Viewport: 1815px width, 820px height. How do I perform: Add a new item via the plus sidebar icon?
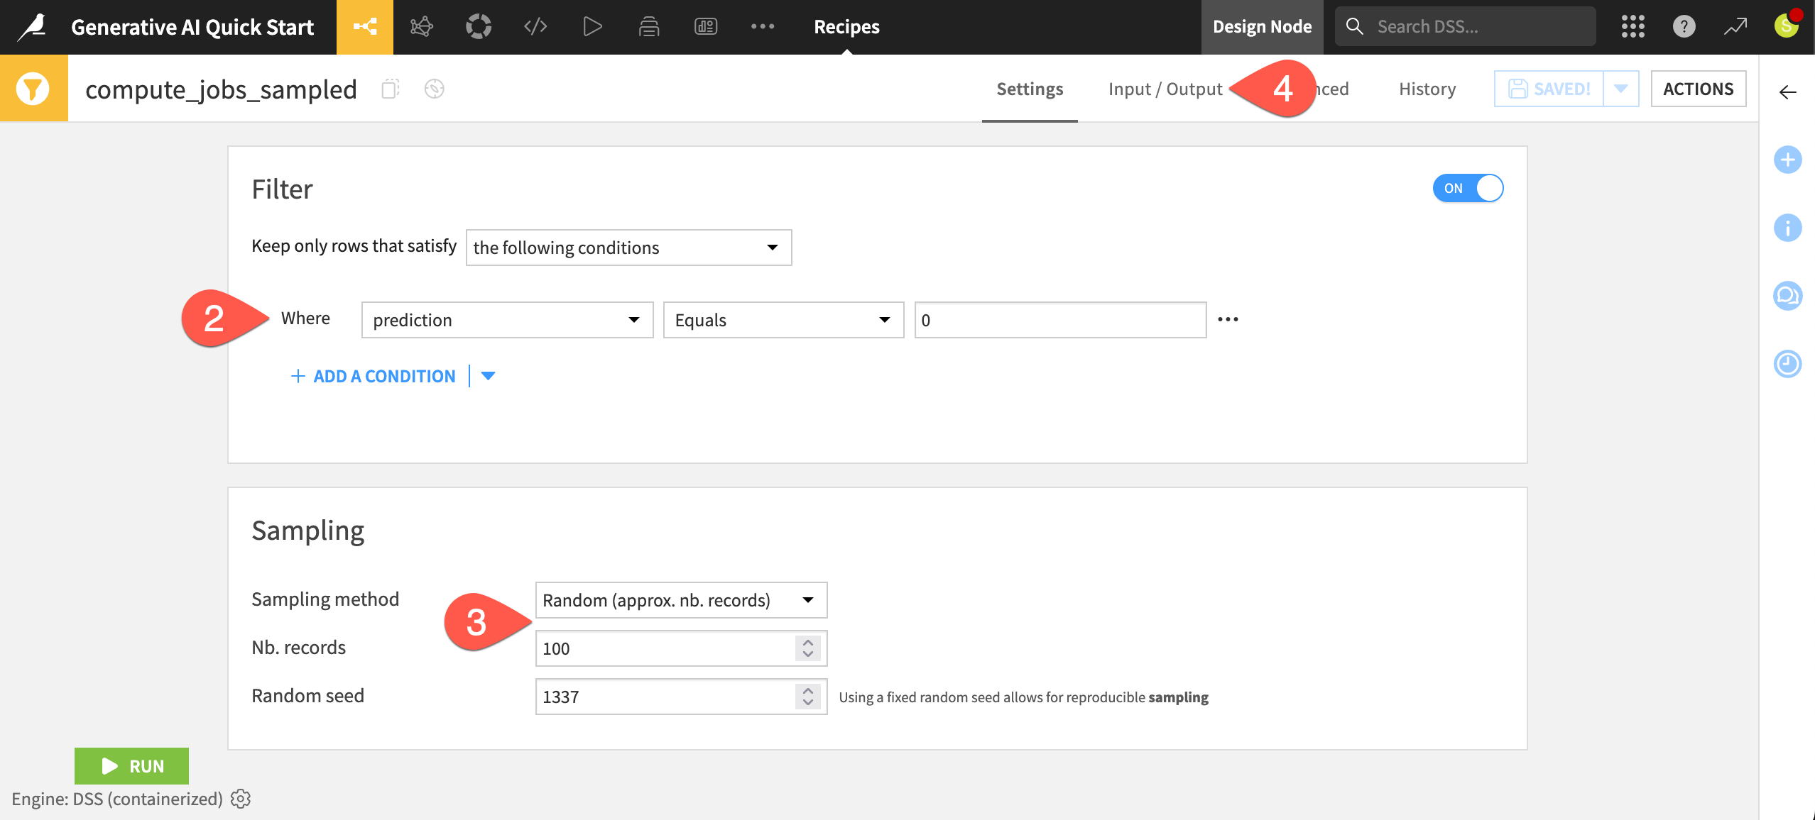pos(1788,160)
